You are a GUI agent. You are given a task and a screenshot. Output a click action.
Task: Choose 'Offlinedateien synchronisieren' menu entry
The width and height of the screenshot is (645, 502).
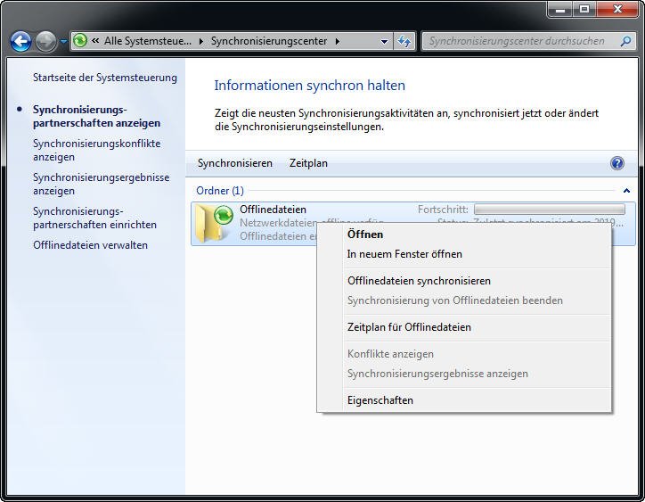[x=463, y=281]
